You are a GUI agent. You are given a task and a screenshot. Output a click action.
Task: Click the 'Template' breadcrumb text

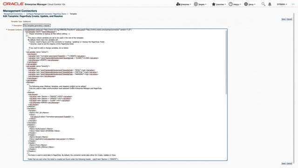74,14
